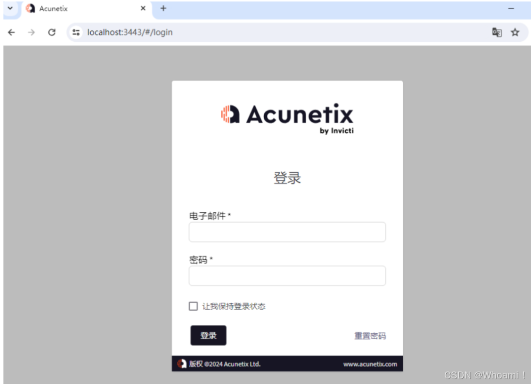
Task: Focus the 密码 password input field
Action: point(287,276)
